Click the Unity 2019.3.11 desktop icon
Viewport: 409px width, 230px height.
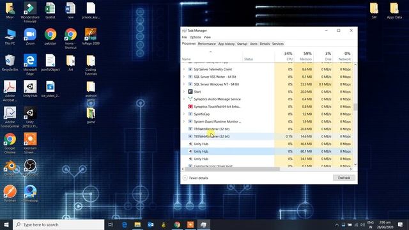point(30,117)
